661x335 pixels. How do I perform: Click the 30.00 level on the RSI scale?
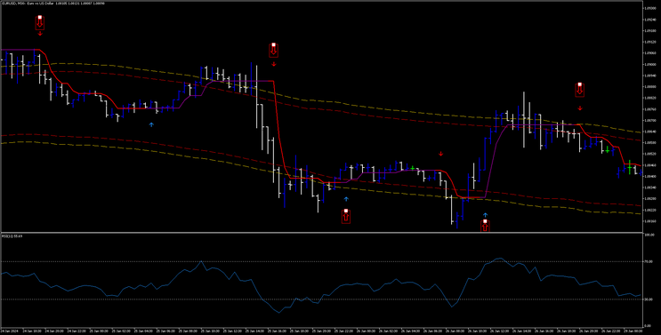[x=649, y=299]
